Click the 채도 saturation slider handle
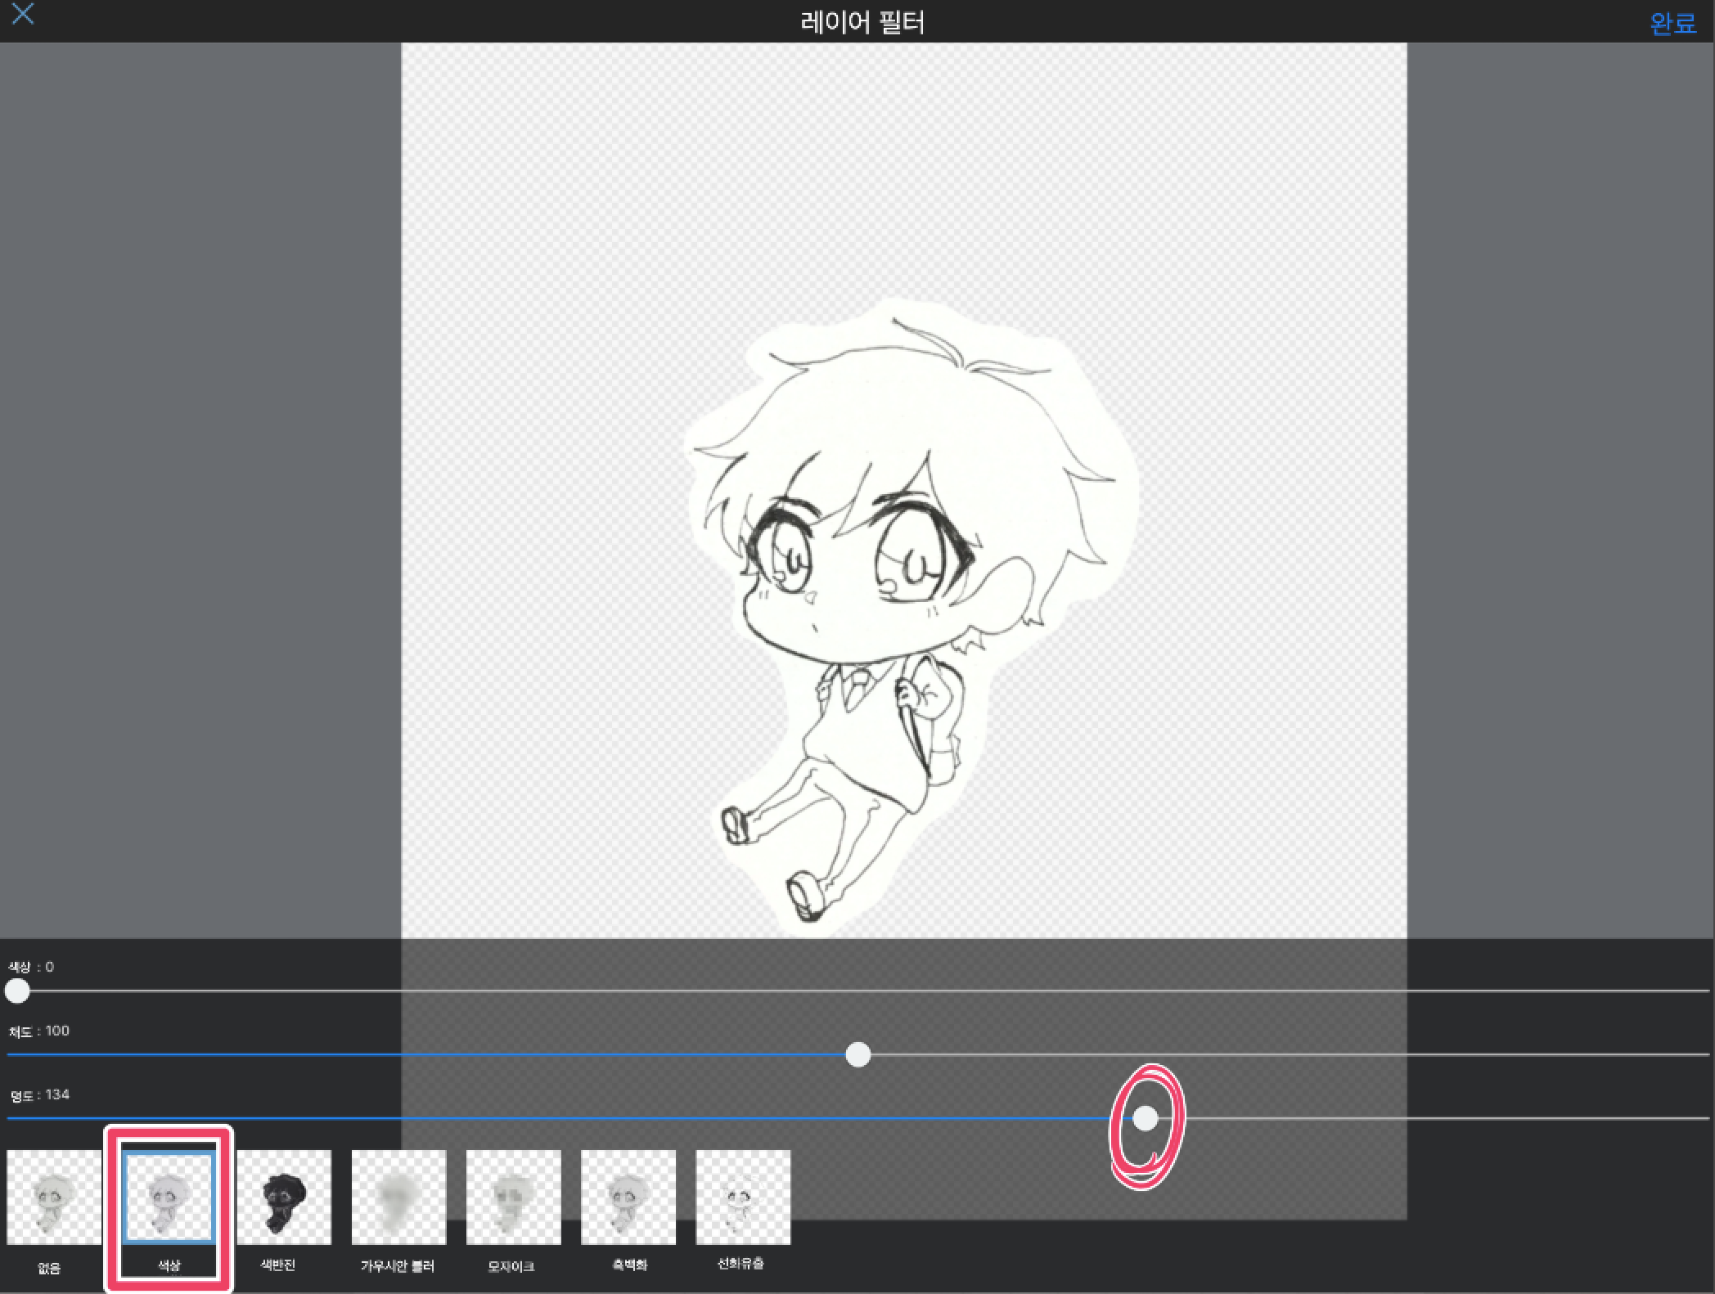Screen dimensions: 1715x1294 [857, 1054]
